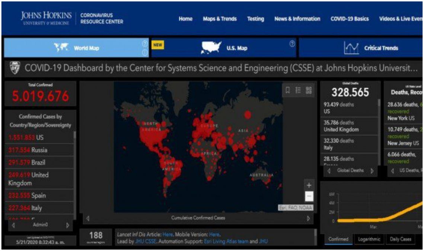Click the Johns Hopkins shield logo icon

[x=15, y=68]
